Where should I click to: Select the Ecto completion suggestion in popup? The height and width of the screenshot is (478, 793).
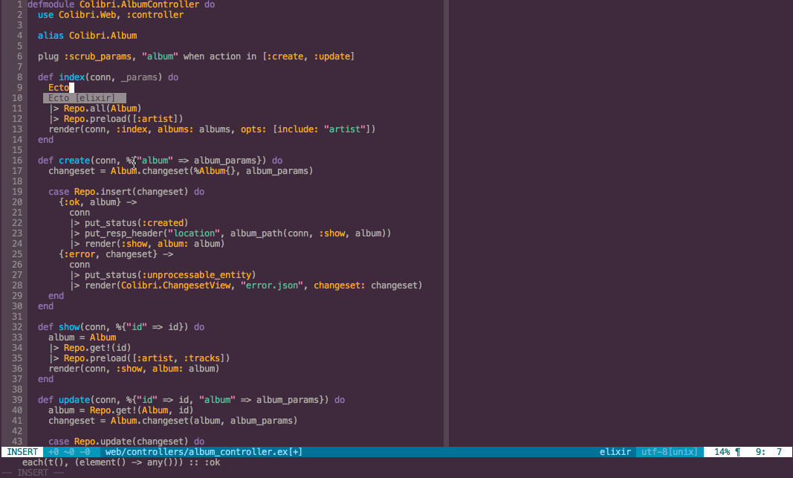(x=84, y=97)
